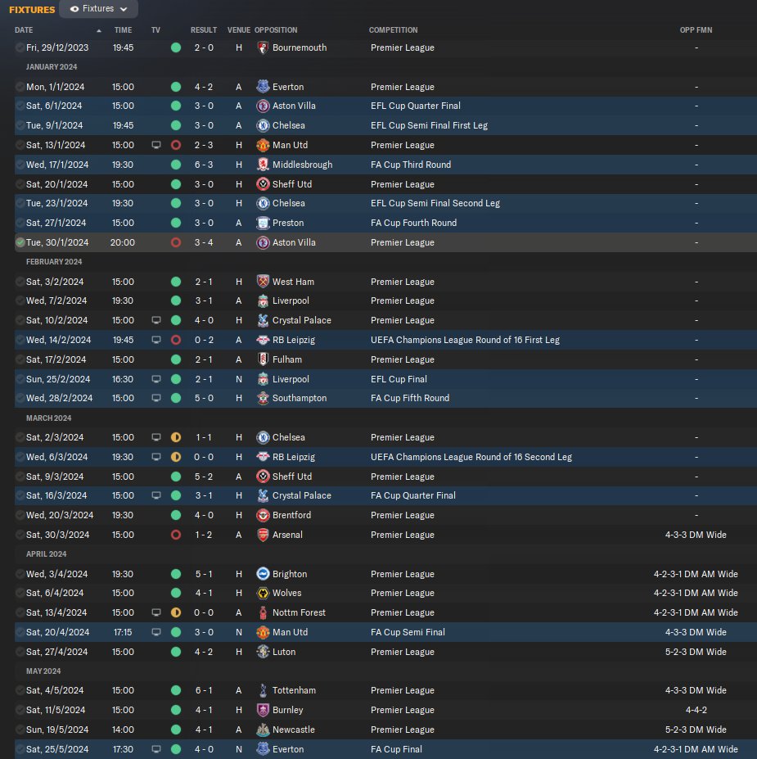Screen dimensions: 757x759
Task: Select 5-2-3 DM Wide formation on Luton row
Action: pyautogui.click(x=696, y=652)
